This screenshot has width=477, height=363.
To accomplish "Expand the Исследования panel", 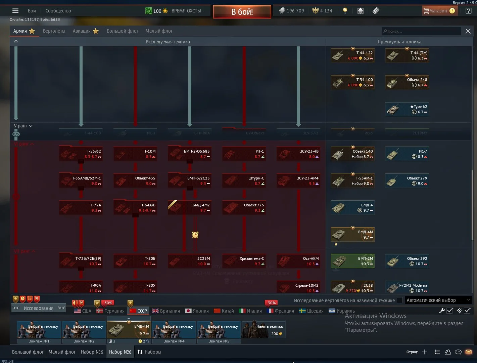I will tap(38, 308).
